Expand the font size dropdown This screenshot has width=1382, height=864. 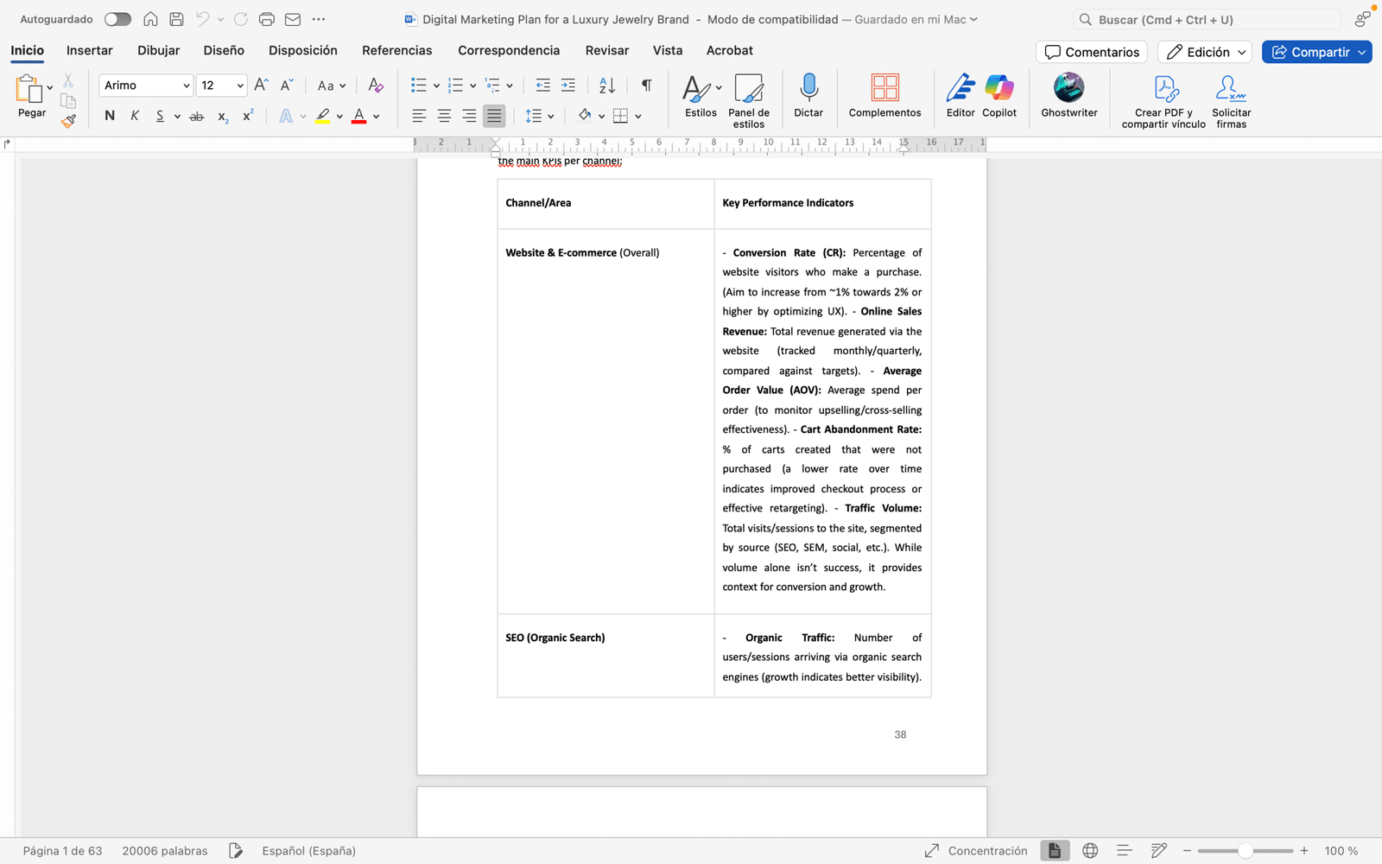point(240,86)
